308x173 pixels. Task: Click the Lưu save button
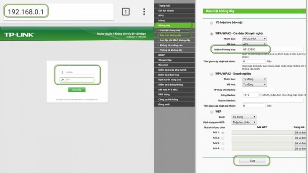click(x=252, y=161)
